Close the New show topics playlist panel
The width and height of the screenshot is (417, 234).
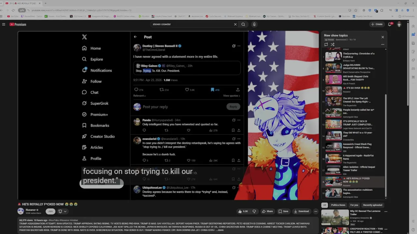383,37
